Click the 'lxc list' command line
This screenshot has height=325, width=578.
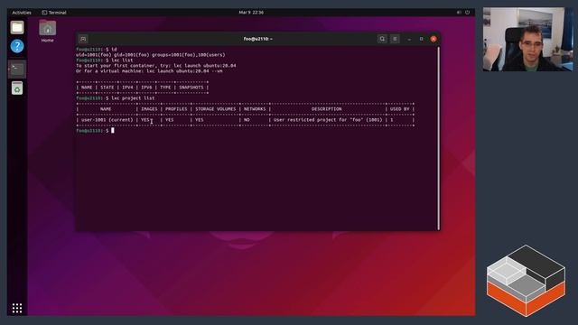click(105, 60)
